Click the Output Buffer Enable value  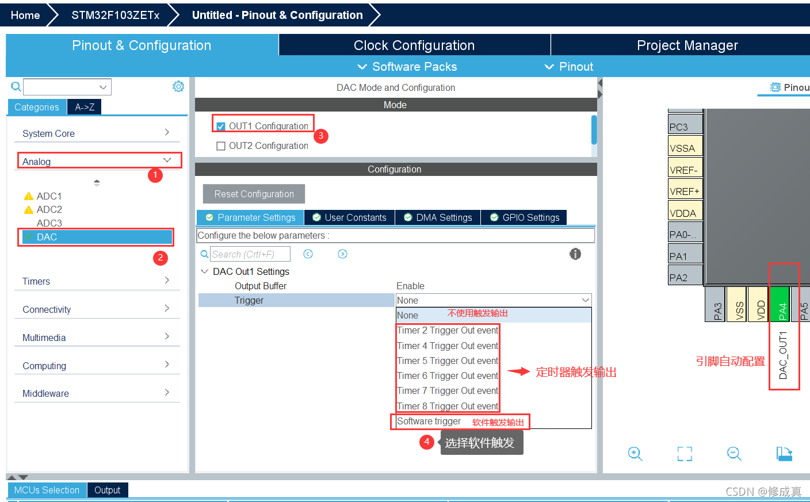point(410,286)
